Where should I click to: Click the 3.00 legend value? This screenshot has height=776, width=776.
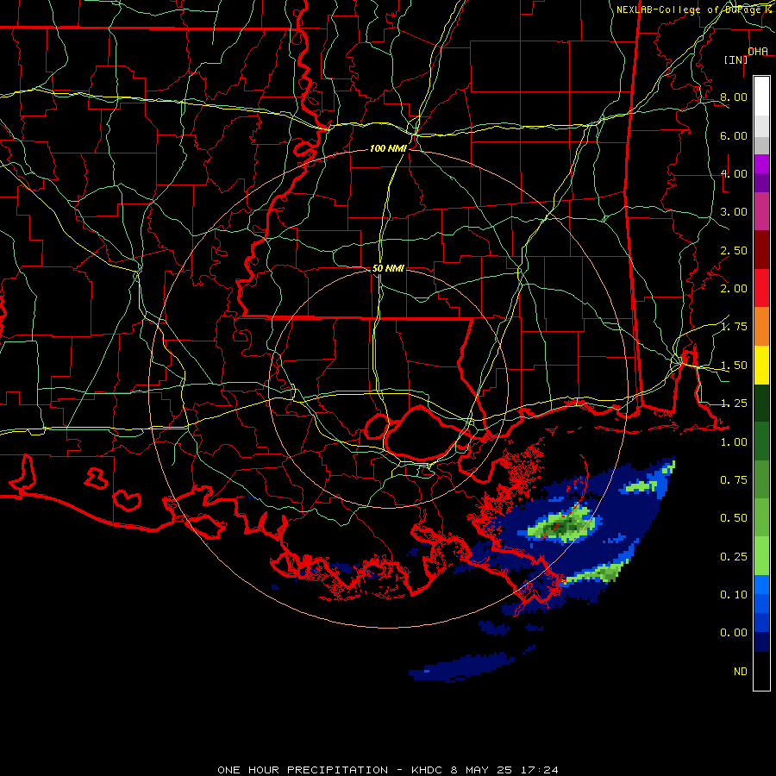(x=734, y=212)
